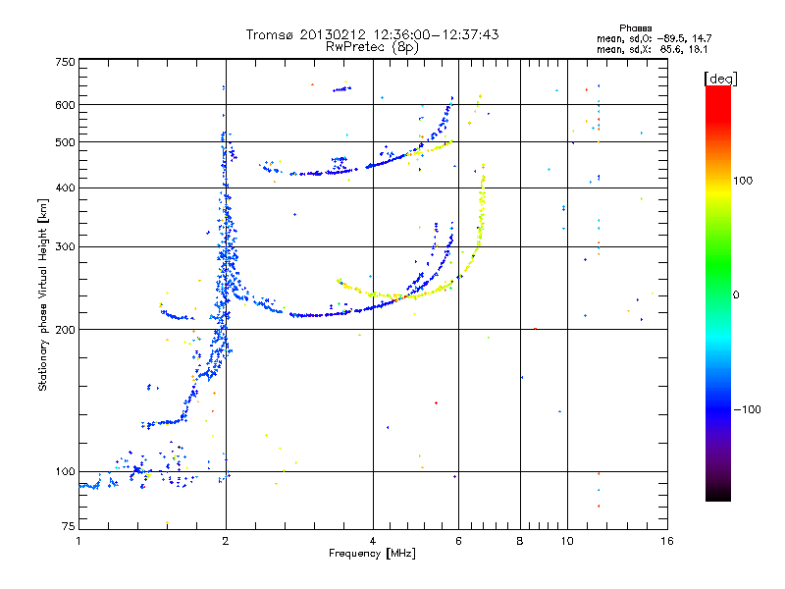Click the y-axis tick label '500'
Viewport: 785px width, 589px height.
click(65, 142)
